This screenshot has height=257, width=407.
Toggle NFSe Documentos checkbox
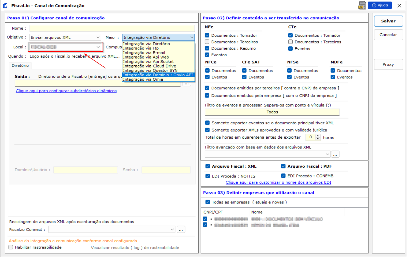[289, 71]
